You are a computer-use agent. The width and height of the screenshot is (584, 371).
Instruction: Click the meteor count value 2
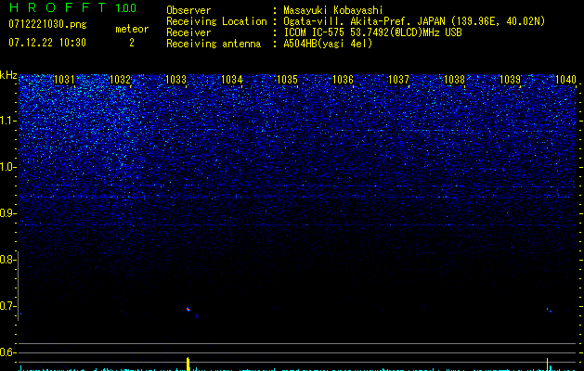[132, 43]
